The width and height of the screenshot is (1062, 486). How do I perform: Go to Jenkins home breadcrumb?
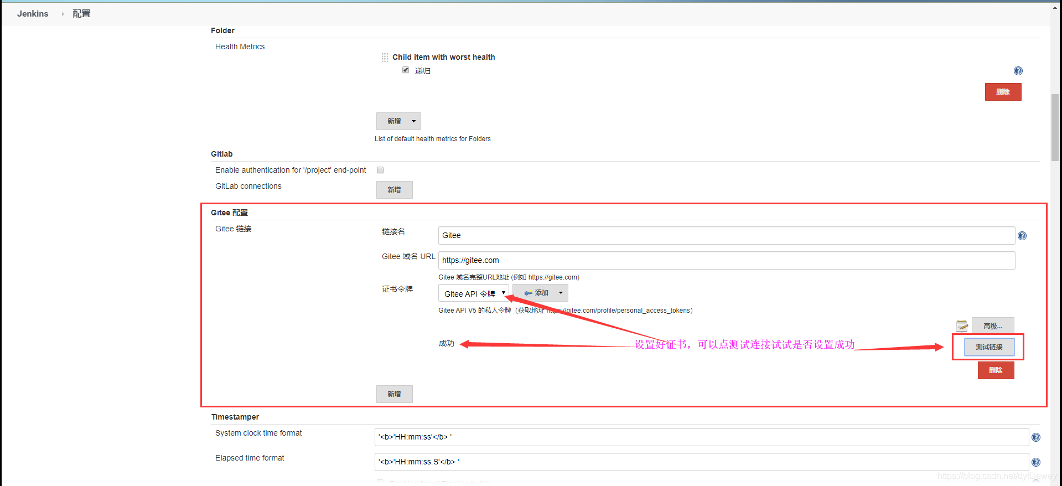tap(33, 14)
